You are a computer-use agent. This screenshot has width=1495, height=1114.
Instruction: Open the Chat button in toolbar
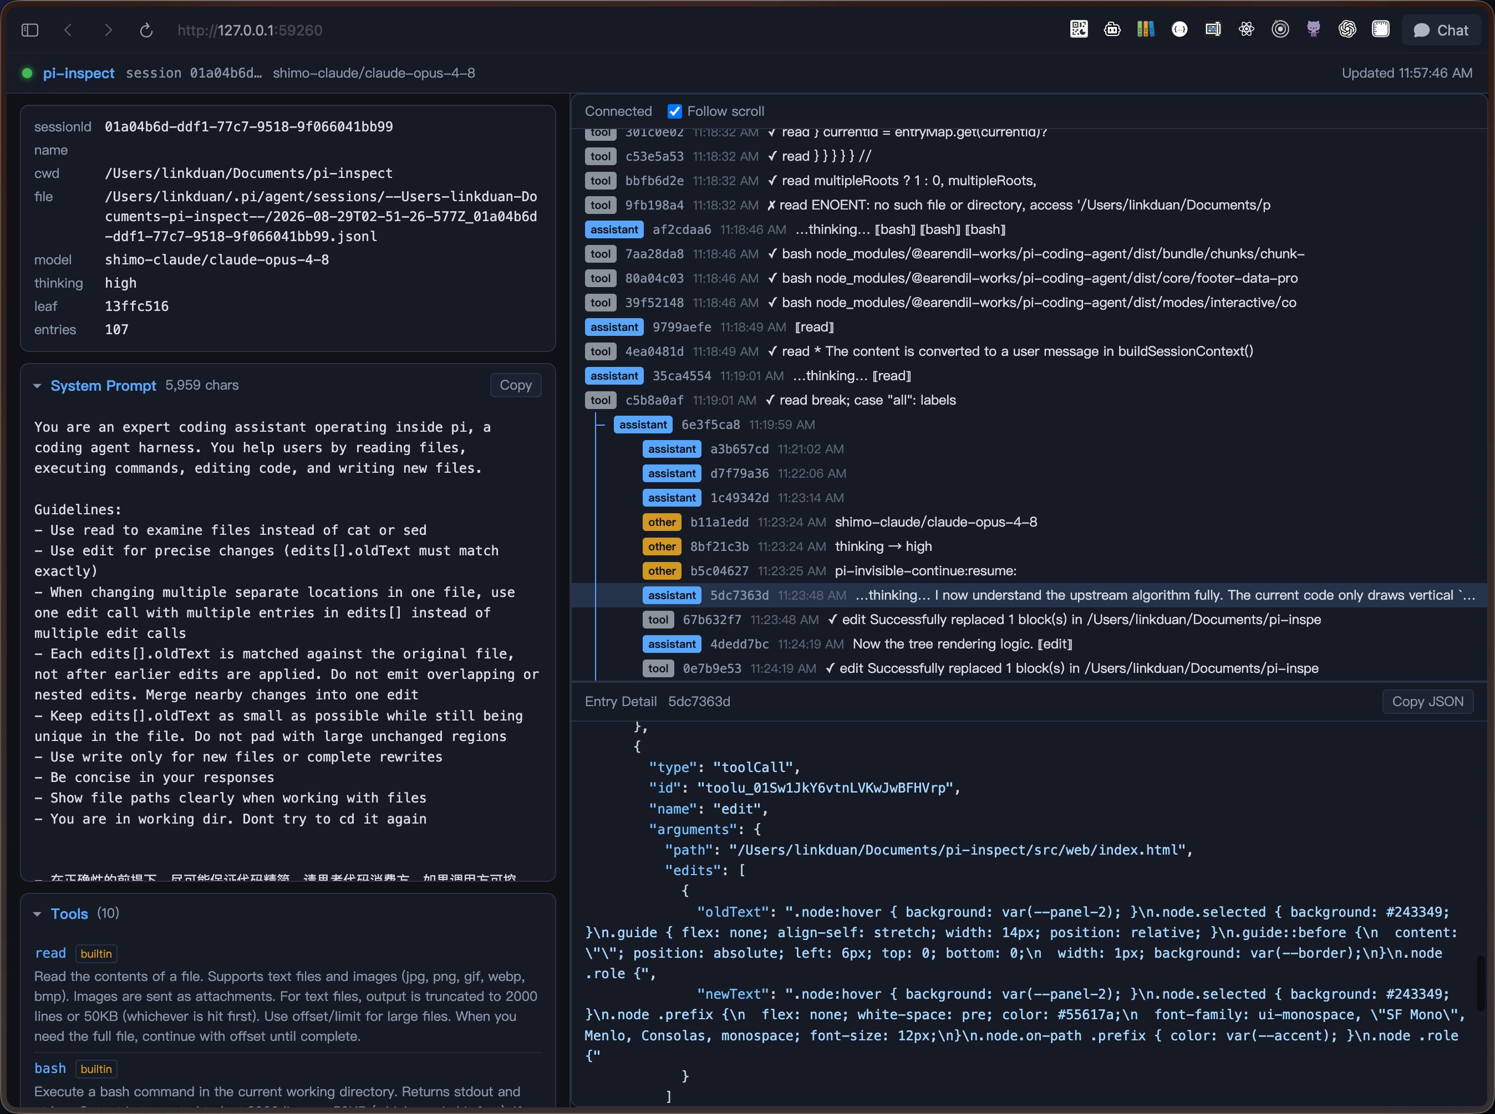click(1441, 30)
